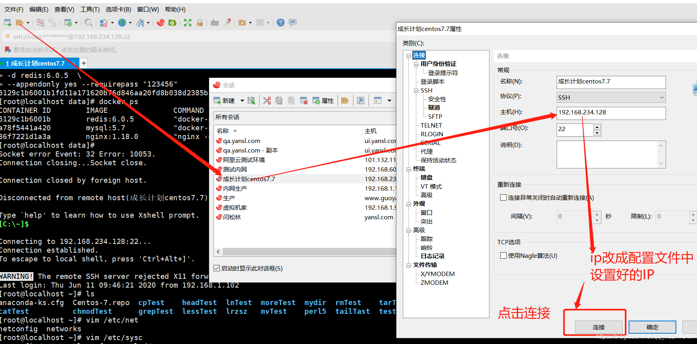Image resolution: width=697 pixels, height=344 pixels.
Task: Click the sessions list horizontal scrollbar
Action: click(309, 252)
